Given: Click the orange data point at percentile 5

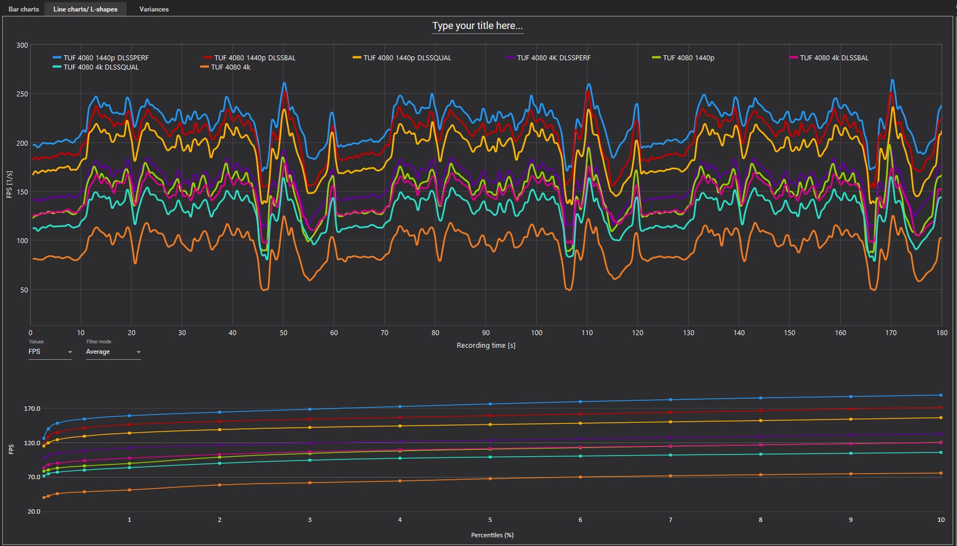Looking at the screenshot, I should pyautogui.click(x=490, y=479).
